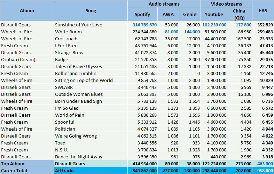Click China QQ value 167 500
Viewport: 274px width, 174px height.
point(243,39)
